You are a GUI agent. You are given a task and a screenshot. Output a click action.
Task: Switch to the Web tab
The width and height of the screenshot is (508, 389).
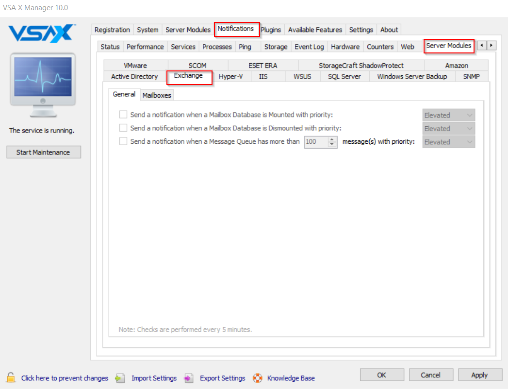(x=408, y=47)
